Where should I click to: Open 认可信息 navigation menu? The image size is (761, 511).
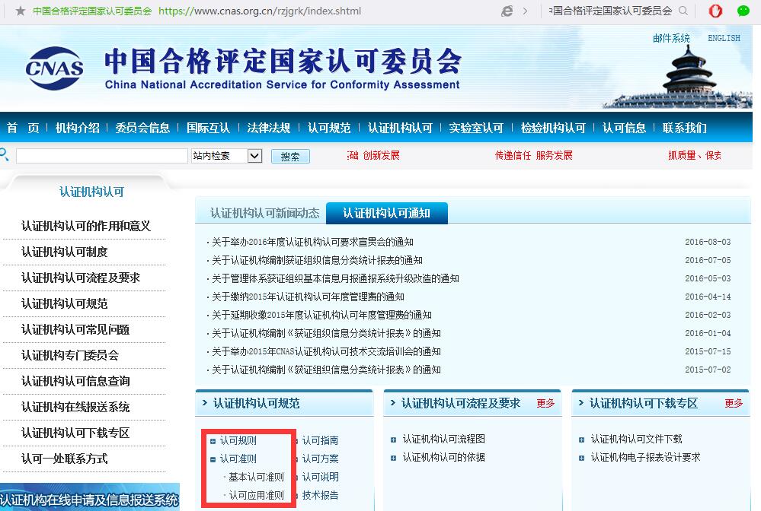624,128
